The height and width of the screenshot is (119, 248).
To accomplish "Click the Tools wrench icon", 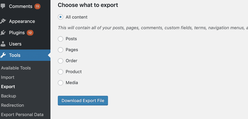I will coord(3,55).
